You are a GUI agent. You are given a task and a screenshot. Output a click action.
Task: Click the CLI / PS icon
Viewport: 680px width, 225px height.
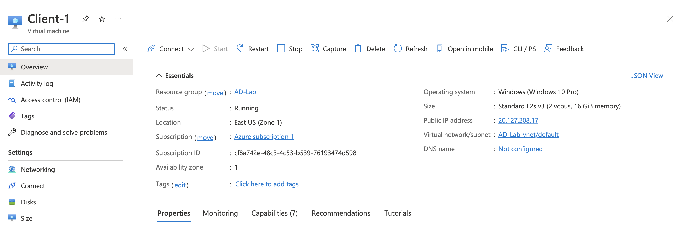pyautogui.click(x=505, y=49)
